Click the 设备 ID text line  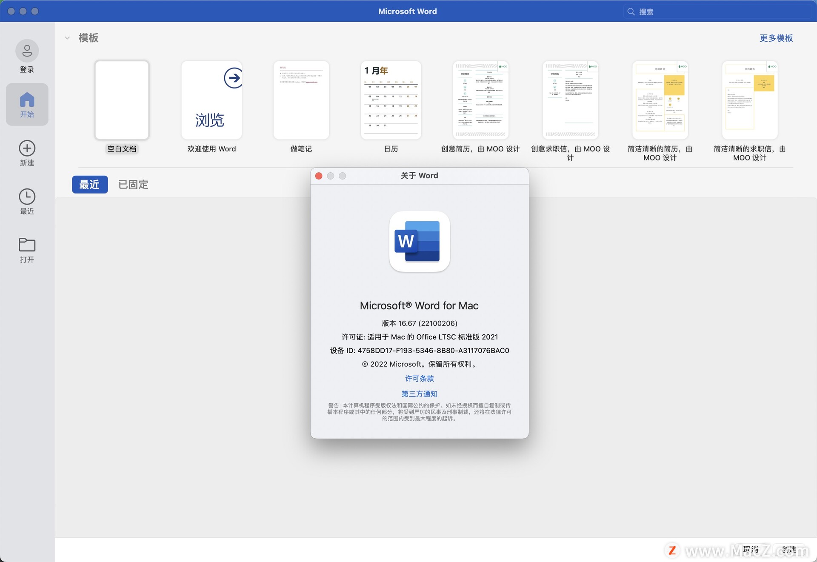(420, 351)
